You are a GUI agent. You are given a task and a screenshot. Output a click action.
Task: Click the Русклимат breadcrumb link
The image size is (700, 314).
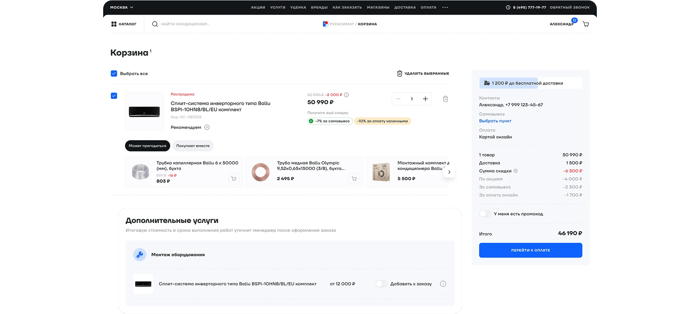(x=342, y=24)
